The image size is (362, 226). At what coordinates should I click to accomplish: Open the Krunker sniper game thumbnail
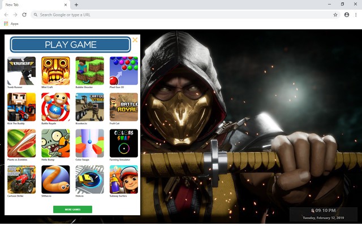click(21, 71)
